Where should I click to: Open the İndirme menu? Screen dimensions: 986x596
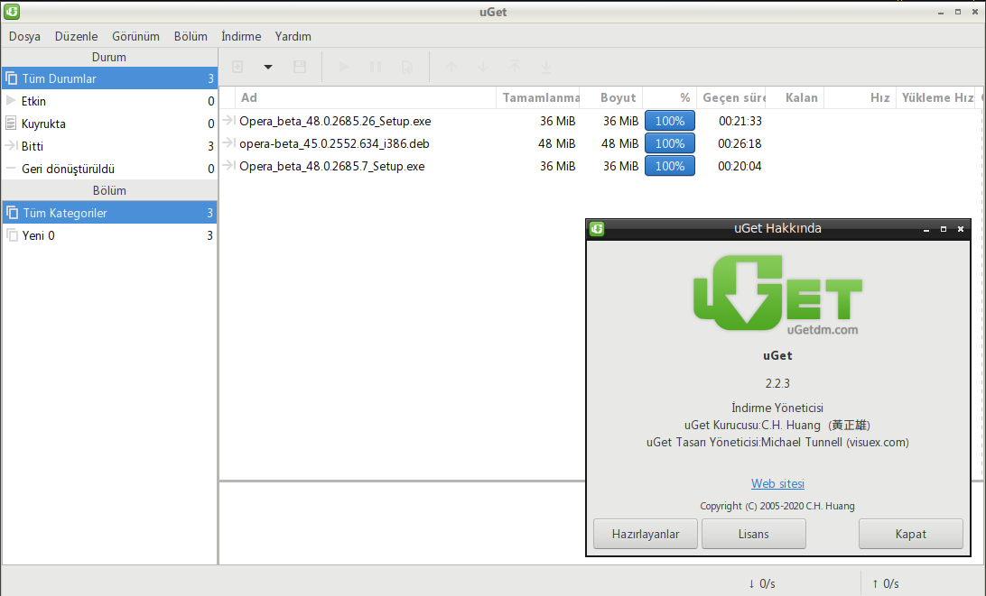pos(241,36)
